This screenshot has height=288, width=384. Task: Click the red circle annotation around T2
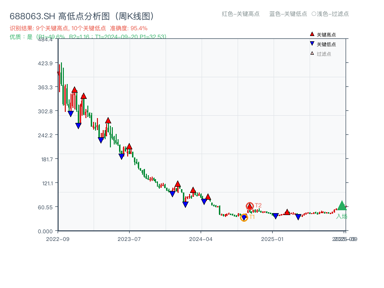pos(250,205)
